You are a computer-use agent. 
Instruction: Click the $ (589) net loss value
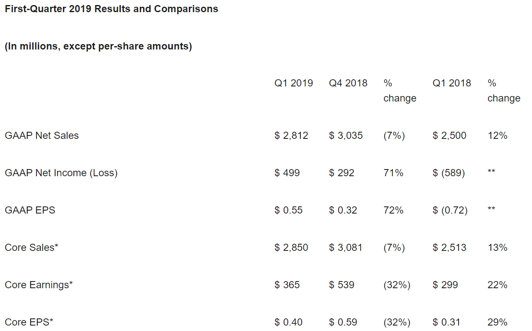[x=449, y=173]
